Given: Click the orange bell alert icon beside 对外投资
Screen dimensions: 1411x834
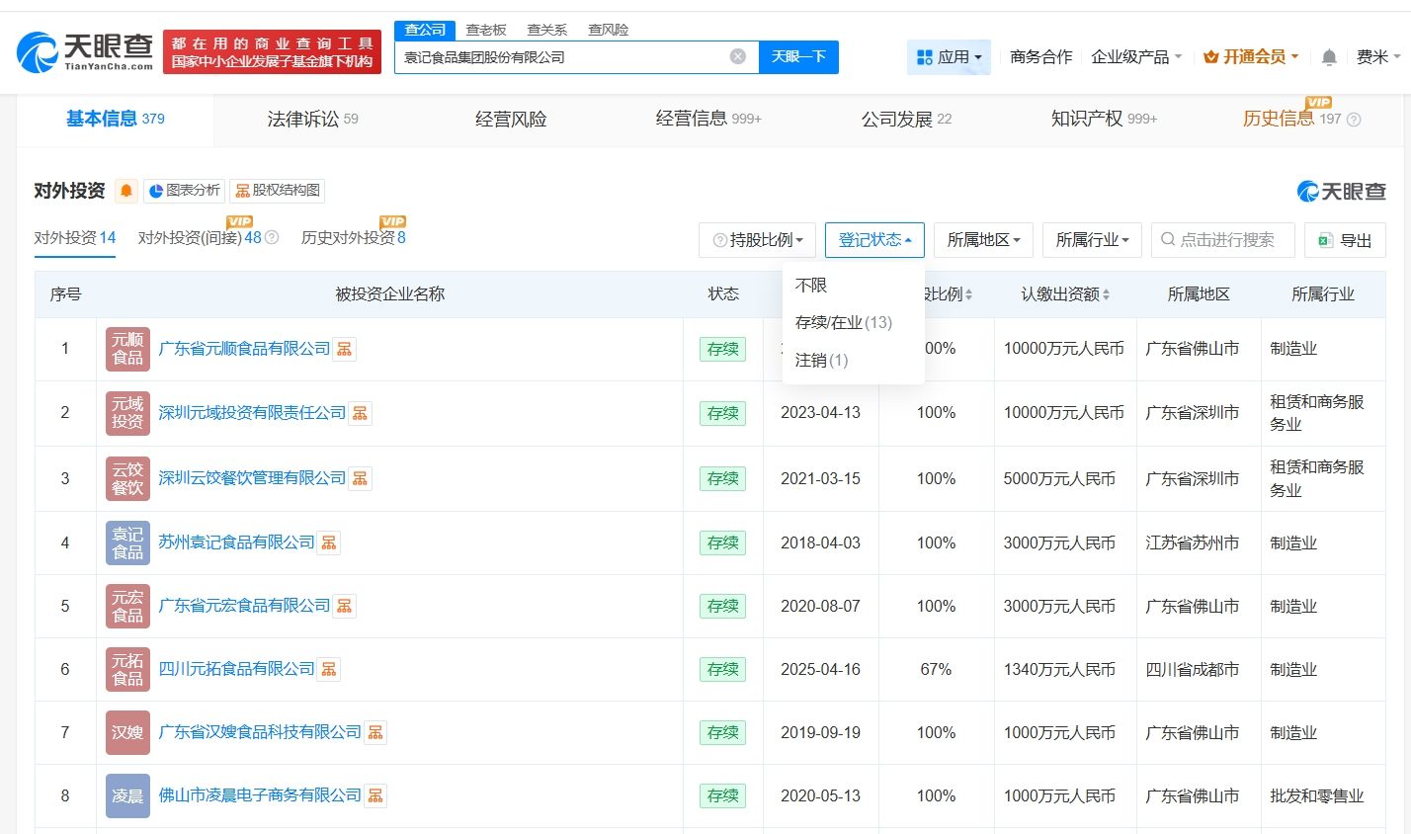Looking at the screenshot, I should (126, 191).
